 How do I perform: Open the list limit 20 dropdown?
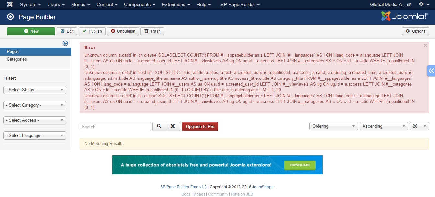point(419,126)
